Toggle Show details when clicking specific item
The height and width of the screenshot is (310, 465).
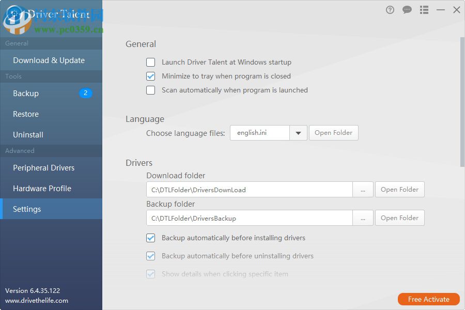click(151, 274)
